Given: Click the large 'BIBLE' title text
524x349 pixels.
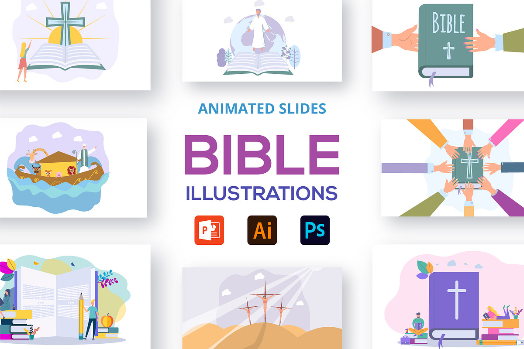Looking at the screenshot, I should coord(262,155).
